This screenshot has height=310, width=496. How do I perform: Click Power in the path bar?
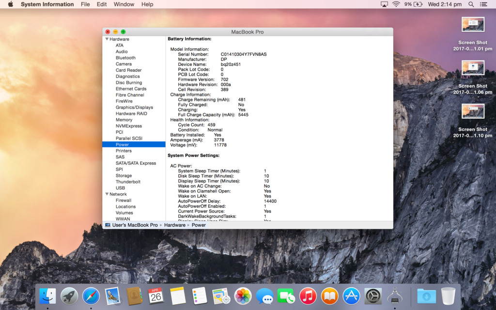click(x=199, y=225)
